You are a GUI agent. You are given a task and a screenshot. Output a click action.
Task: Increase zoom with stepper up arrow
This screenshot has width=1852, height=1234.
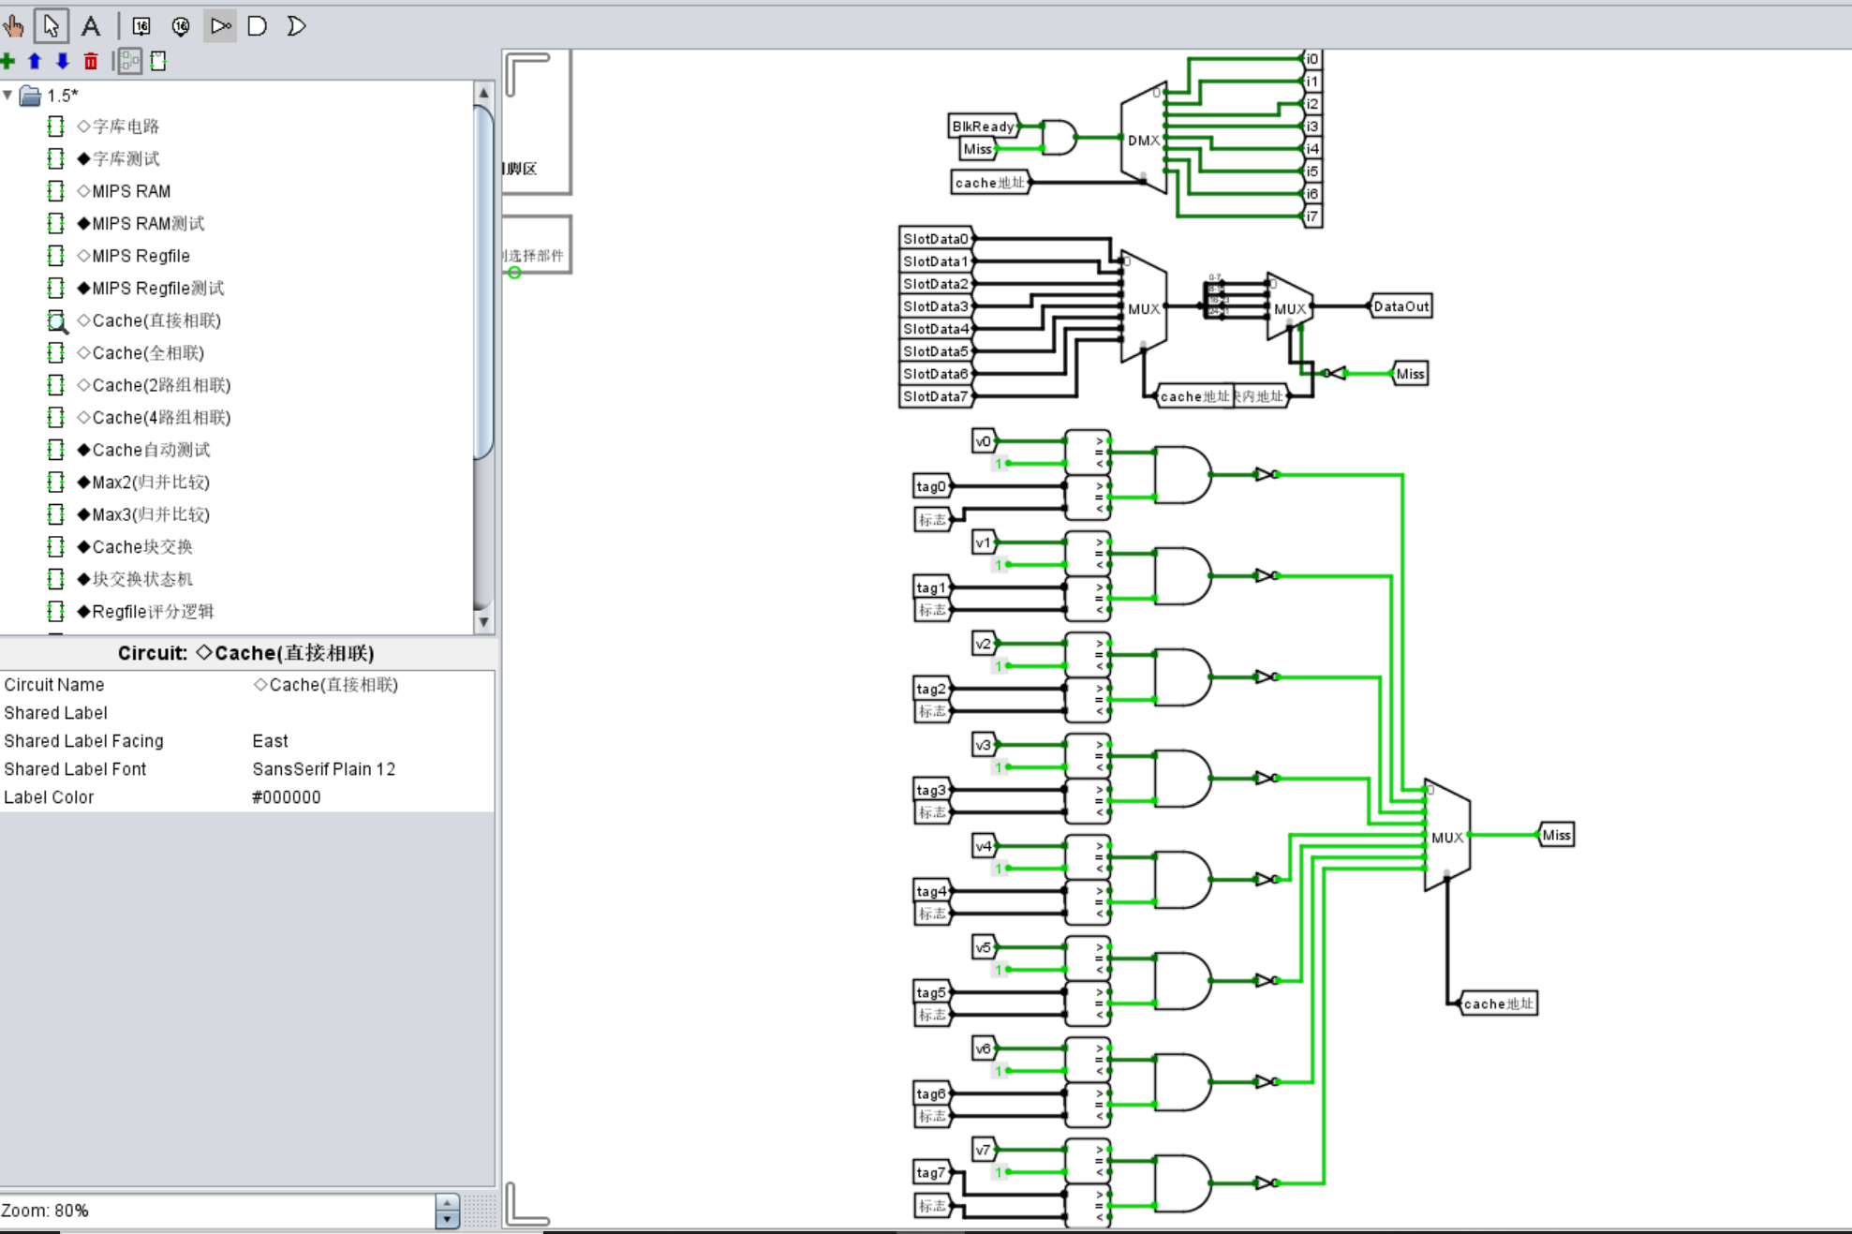(x=447, y=1203)
